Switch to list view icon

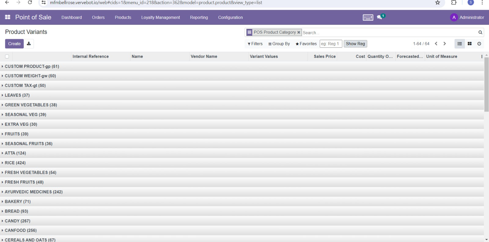[459, 44]
